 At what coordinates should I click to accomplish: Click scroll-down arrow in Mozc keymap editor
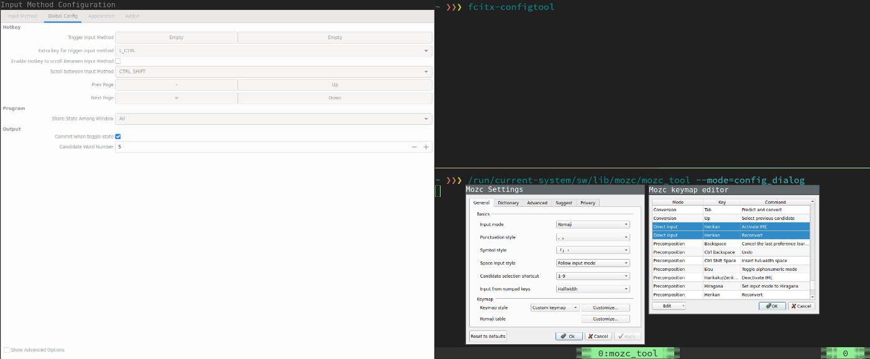click(813, 297)
